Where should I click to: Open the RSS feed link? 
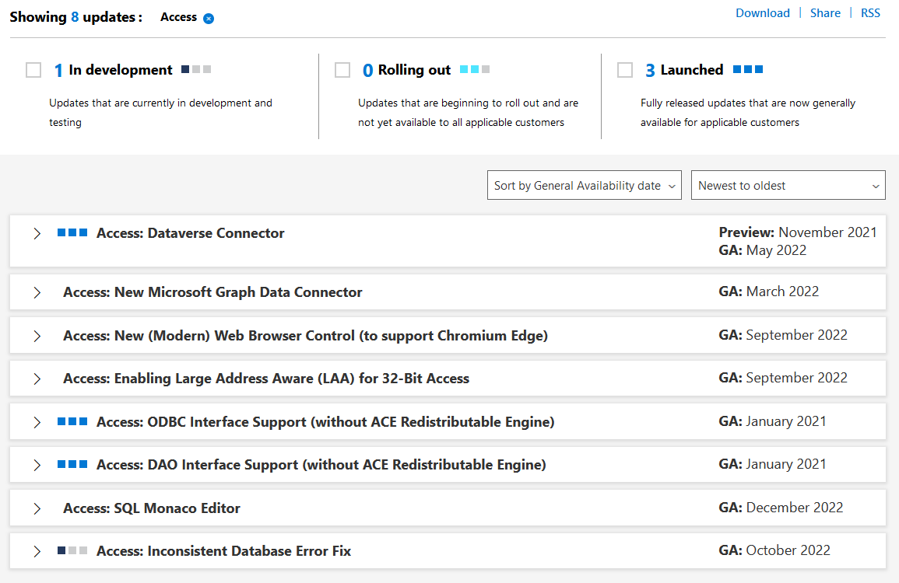pyautogui.click(x=870, y=13)
